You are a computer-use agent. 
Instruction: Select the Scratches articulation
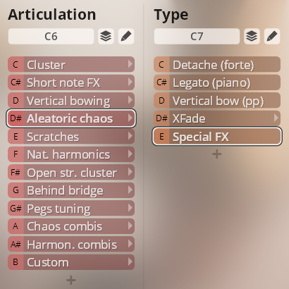[x=71, y=136]
